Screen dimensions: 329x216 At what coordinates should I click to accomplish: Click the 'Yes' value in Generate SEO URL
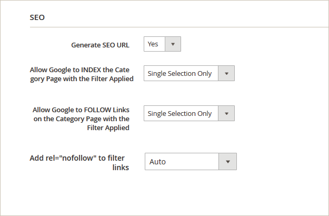coord(153,44)
